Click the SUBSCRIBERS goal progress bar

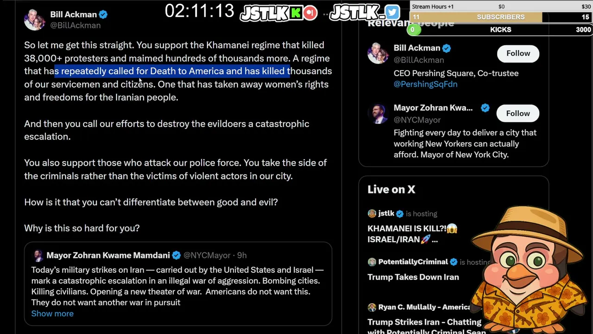coord(501,17)
